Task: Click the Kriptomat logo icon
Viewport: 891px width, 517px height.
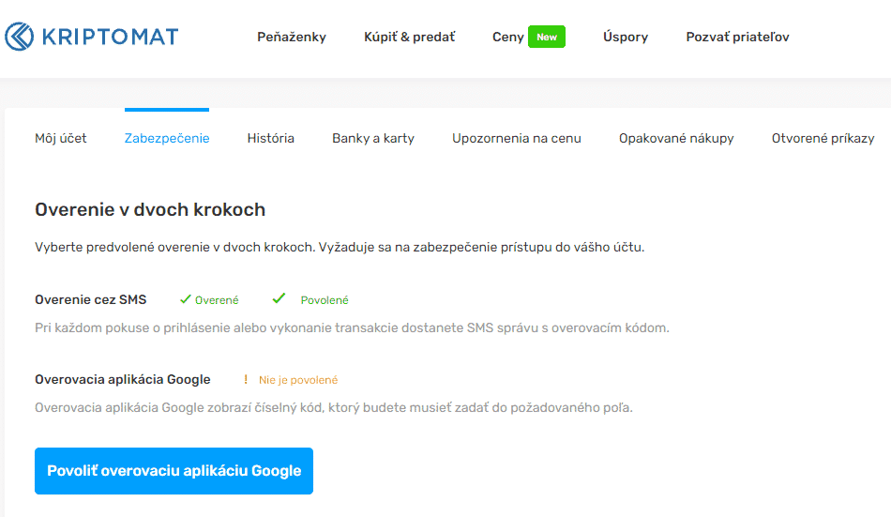Action: pyautogui.click(x=19, y=37)
